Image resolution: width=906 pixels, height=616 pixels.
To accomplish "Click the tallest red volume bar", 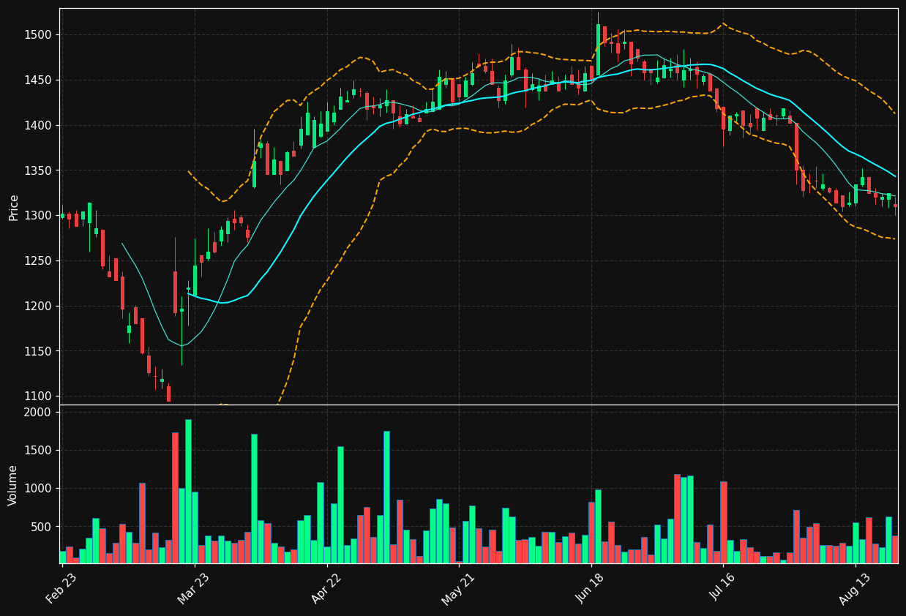I will pyautogui.click(x=175, y=497).
